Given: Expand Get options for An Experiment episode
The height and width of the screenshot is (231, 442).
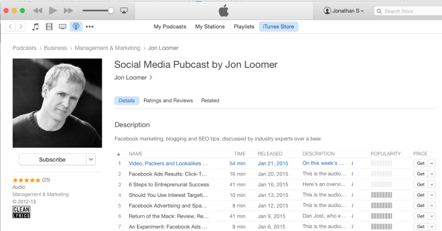Looking at the screenshot, I should [431, 227].
